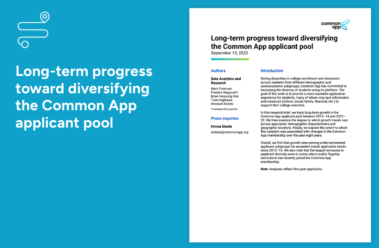Click the 'Note: Analyses reflect first-year applicants' line
Viewport: 379px width, 248px height.
(291, 169)
